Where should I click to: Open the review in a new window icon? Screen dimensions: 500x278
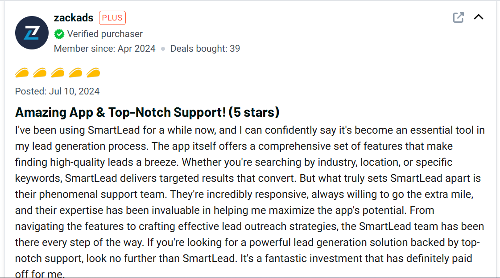coord(458,18)
